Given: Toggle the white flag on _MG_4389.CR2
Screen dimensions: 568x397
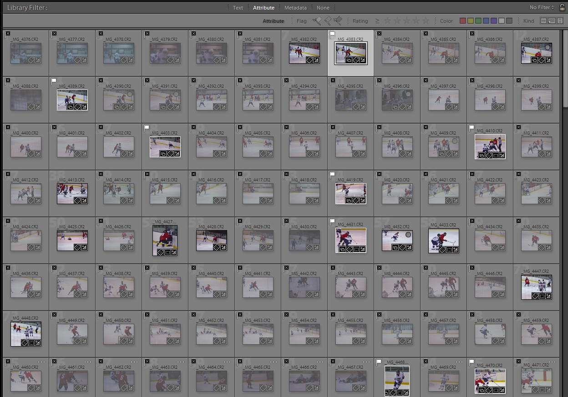Looking at the screenshot, I should [x=54, y=81].
